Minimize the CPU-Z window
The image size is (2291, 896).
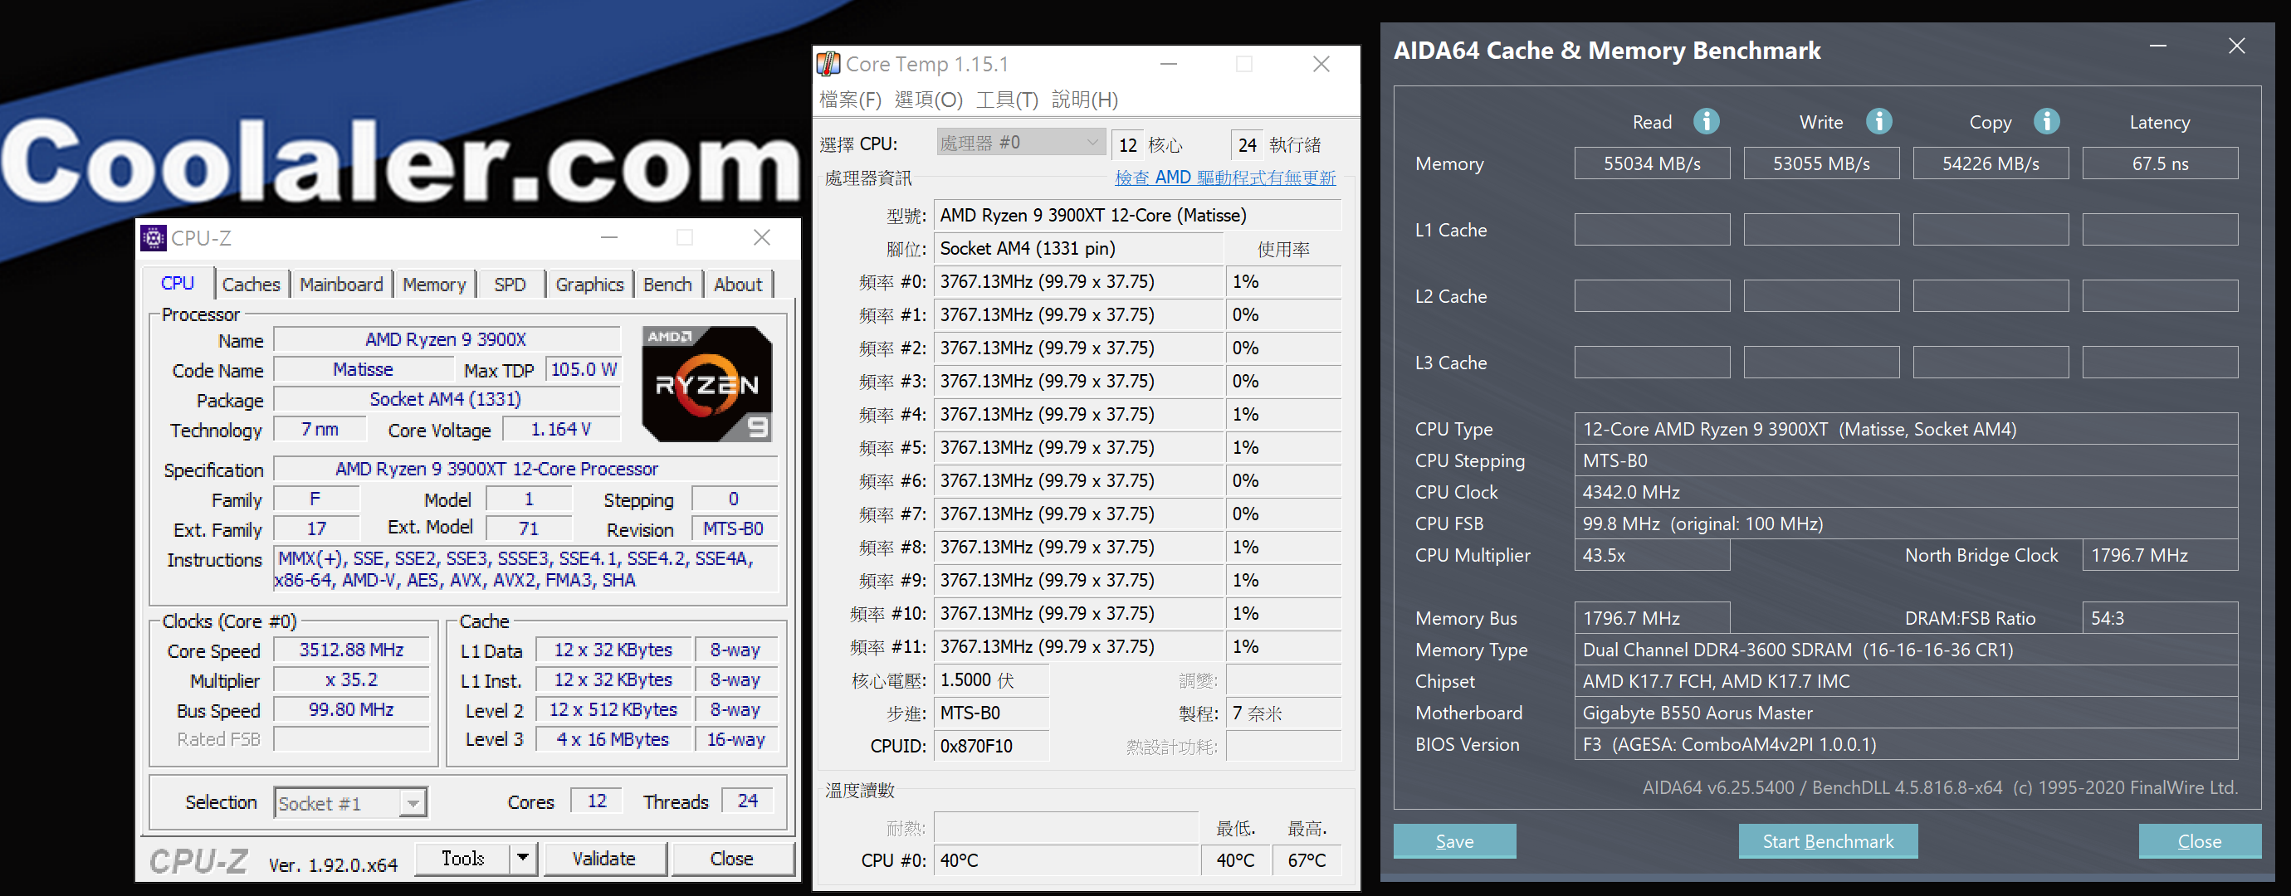pos(608,237)
